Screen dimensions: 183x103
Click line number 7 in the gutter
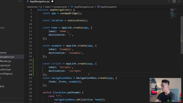31,13
